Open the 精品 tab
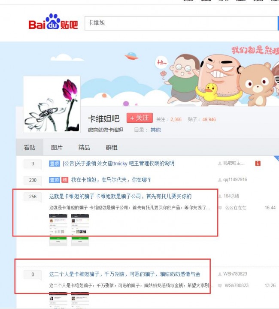Screen dimensions: 279x309 click(x=84, y=147)
